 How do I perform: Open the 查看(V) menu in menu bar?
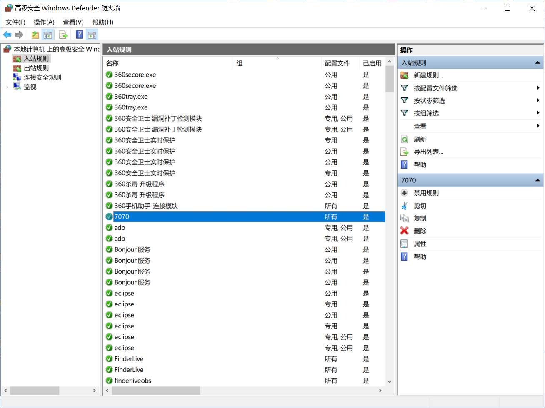click(x=73, y=22)
